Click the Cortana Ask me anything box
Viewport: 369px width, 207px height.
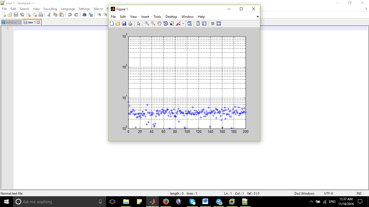59,202
